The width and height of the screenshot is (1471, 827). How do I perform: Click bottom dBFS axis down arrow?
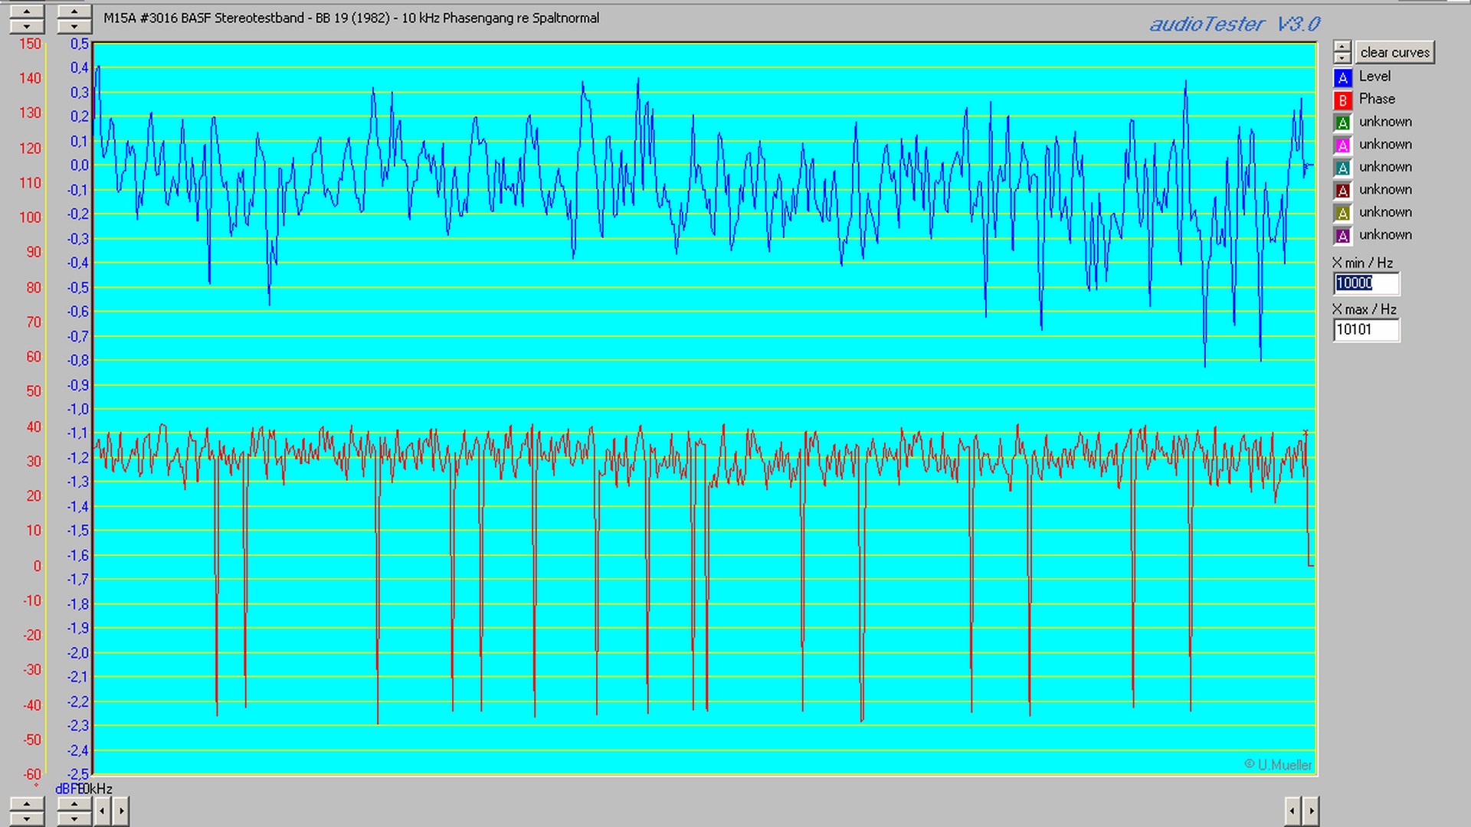point(74,818)
